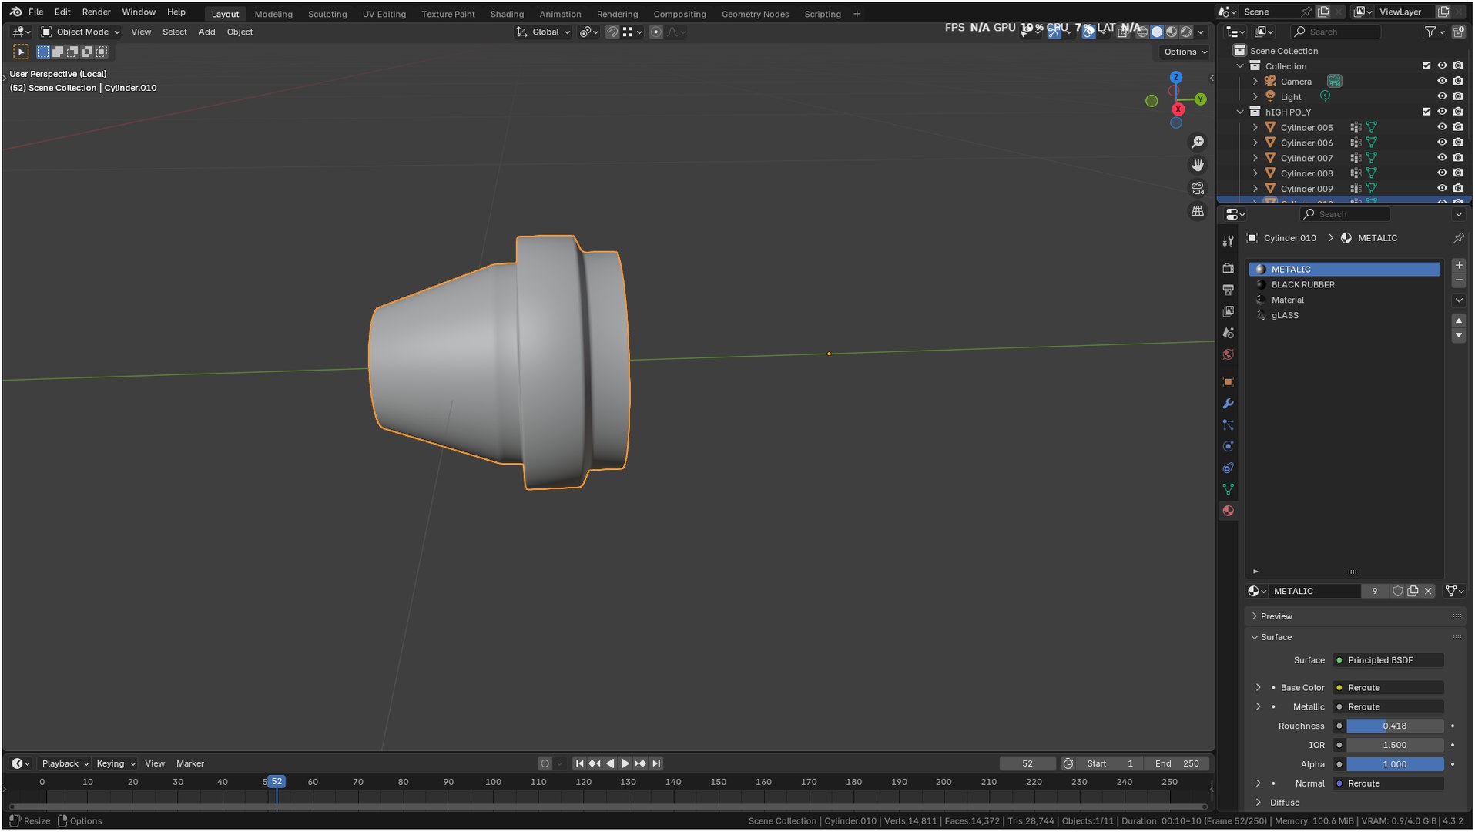Open the Scene properties tab
Image resolution: width=1475 pixels, height=832 pixels.
(x=1228, y=333)
